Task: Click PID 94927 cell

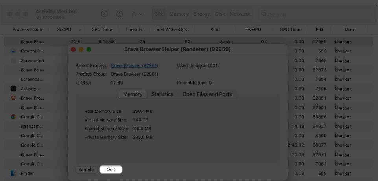Action: (319, 126)
